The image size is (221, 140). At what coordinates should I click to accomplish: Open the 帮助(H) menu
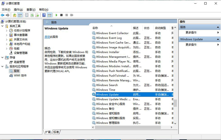tap(44, 10)
